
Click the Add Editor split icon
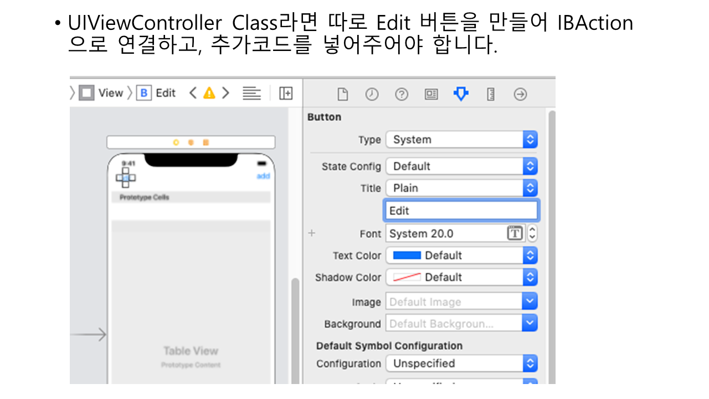coord(286,93)
